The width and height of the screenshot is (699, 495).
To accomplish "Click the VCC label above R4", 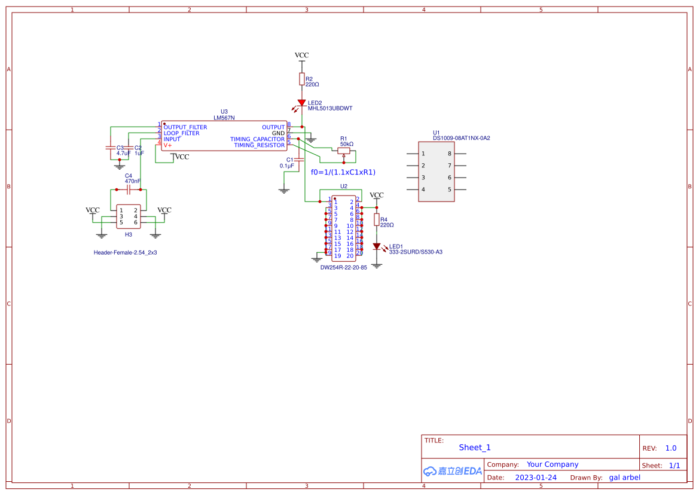I will [x=377, y=195].
